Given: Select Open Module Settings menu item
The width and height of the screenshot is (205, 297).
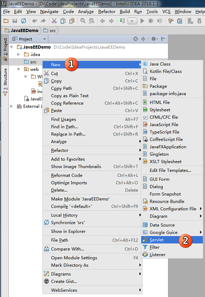Looking at the screenshot, I should 92,258.
